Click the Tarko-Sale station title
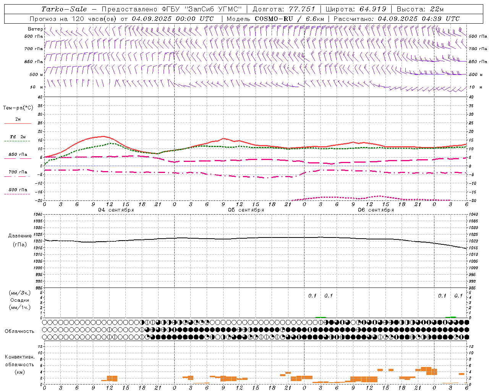 [64, 9]
